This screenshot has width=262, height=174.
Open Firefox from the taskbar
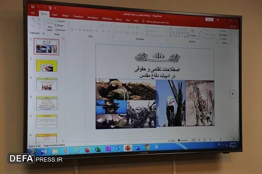point(87,150)
